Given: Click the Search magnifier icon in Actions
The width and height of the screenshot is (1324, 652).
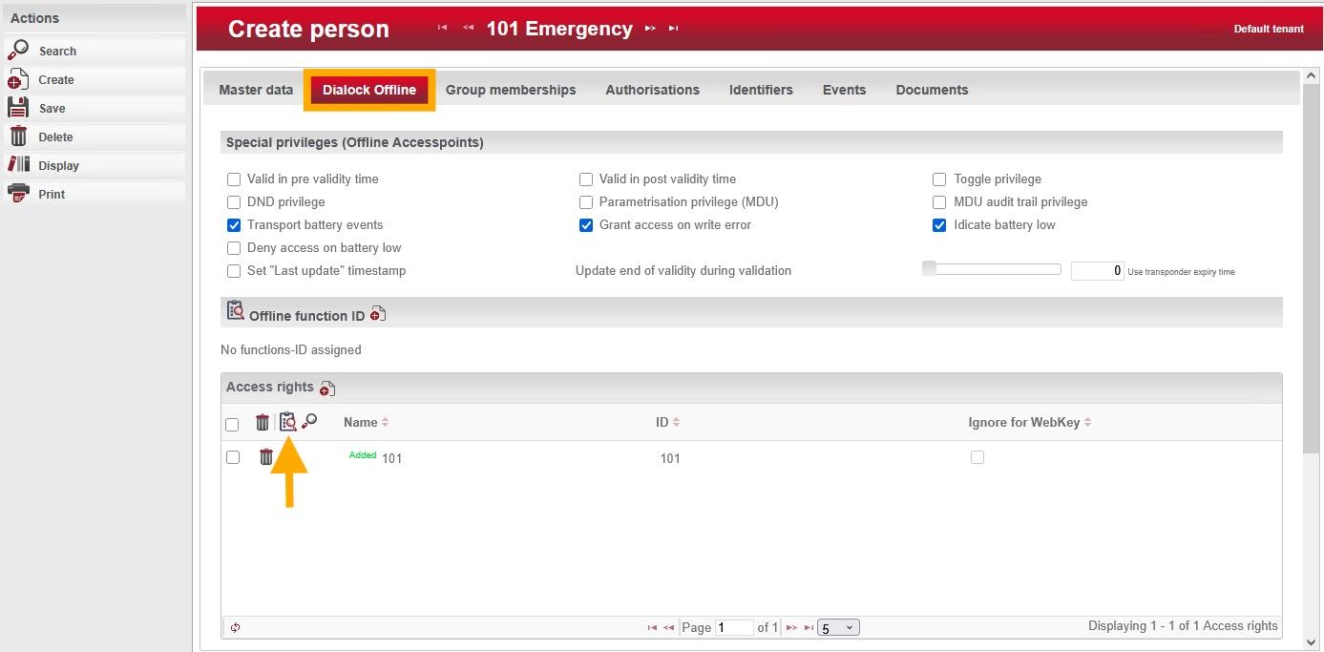Looking at the screenshot, I should (x=18, y=51).
